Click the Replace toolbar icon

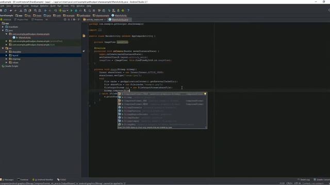pyautogui.click(x=40, y=10)
